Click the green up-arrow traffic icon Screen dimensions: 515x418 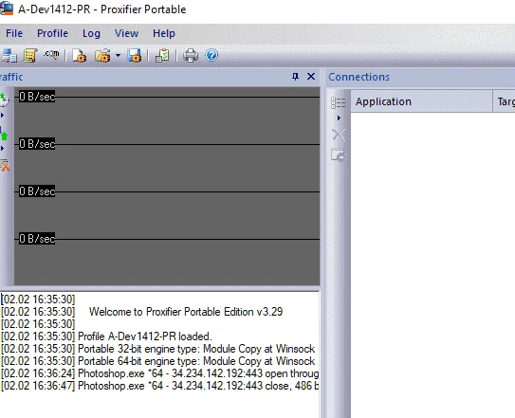4,134
